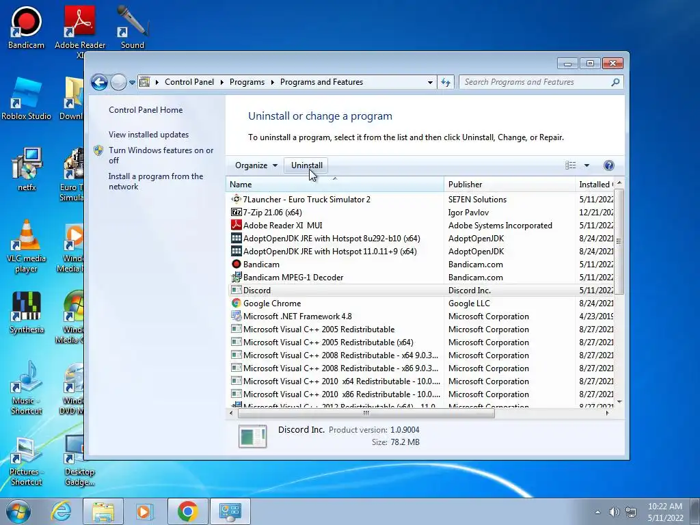This screenshot has width=700, height=525.
Task: Click the Google Chrome list icon
Action: (236, 303)
